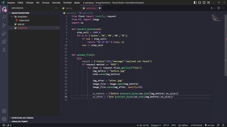Screen dimensions: 227x127
Task: Select upload.py in the explorer tree
Action: click(x=23, y=28)
